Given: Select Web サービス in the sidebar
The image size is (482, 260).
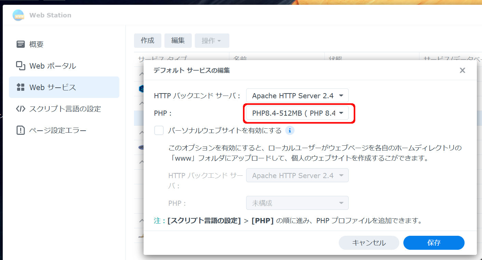Looking at the screenshot, I should 64,87.
